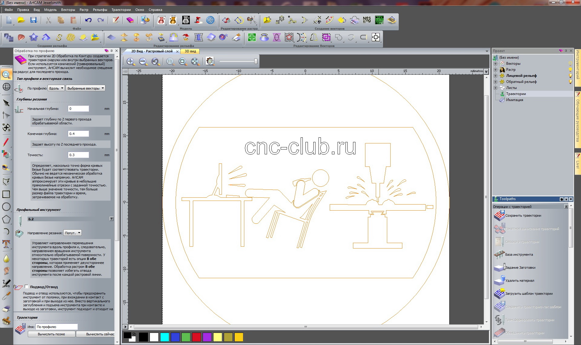The width and height of the screenshot is (581, 345).
Task: Click the Точность input field
Action: click(x=78, y=155)
